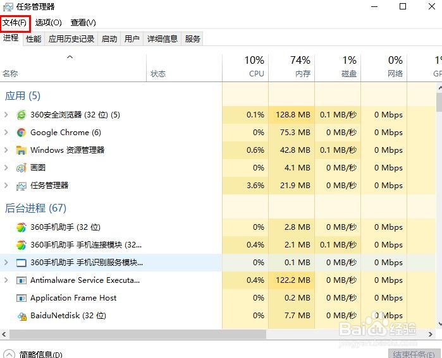Expand the 手机识别服务模块 process row
This screenshot has height=358, width=442.
tap(6, 262)
